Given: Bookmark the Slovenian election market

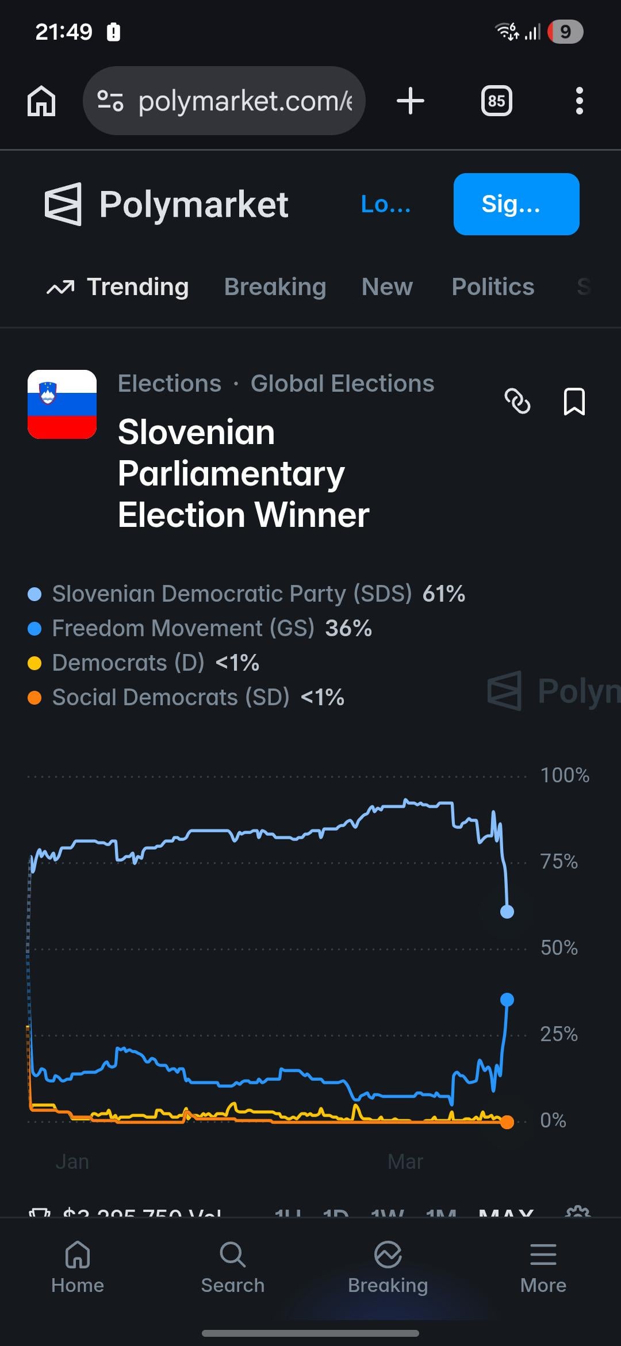Looking at the screenshot, I should click(x=574, y=401).
